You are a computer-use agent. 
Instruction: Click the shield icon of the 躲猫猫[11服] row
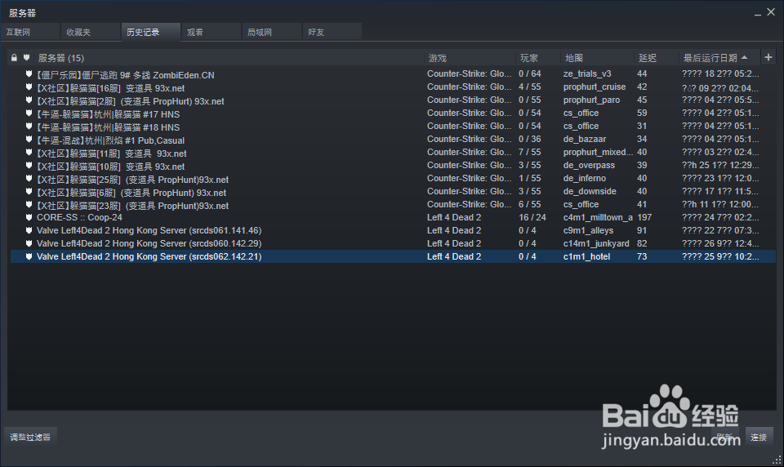click(x=29, y=152)
